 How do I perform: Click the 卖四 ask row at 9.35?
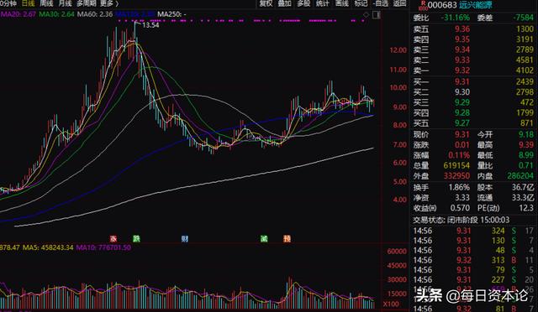[x=473, y=39]
